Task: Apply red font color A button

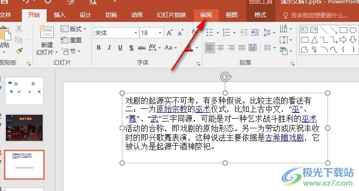Action: pos(189,48)
